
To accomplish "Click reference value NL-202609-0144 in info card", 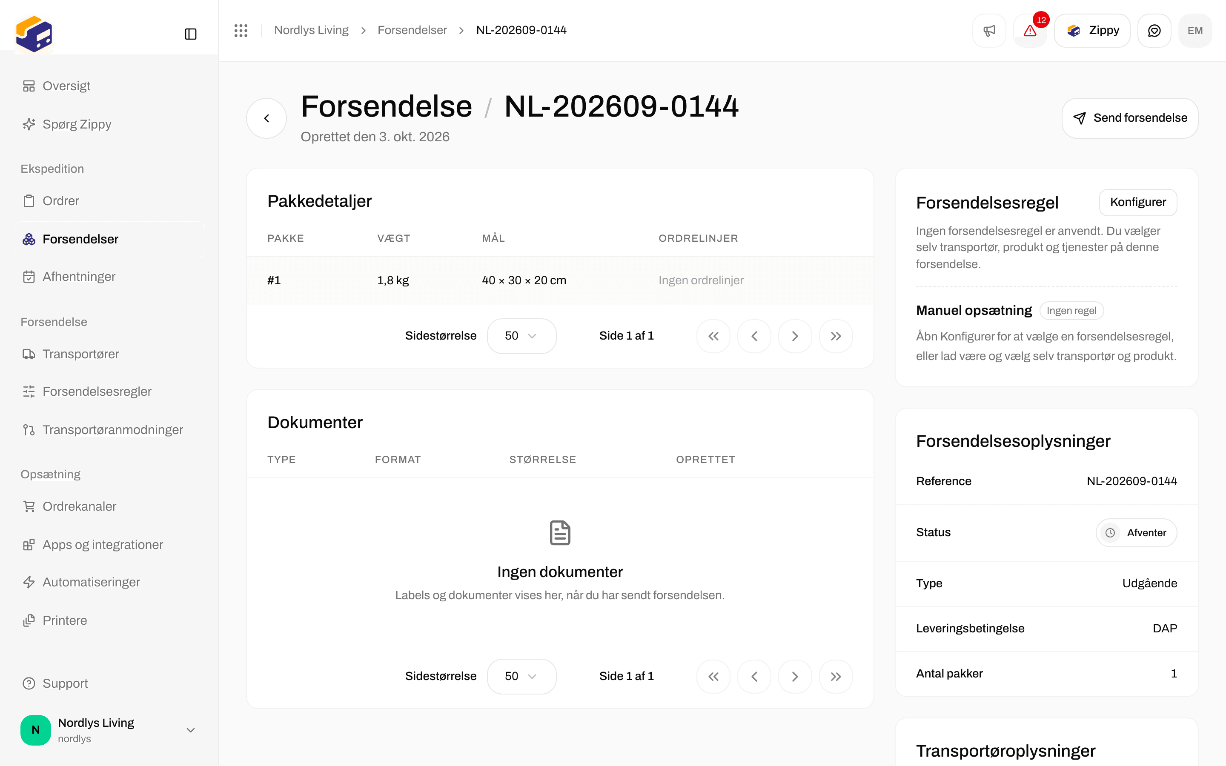I will [x=1132, y=481].
